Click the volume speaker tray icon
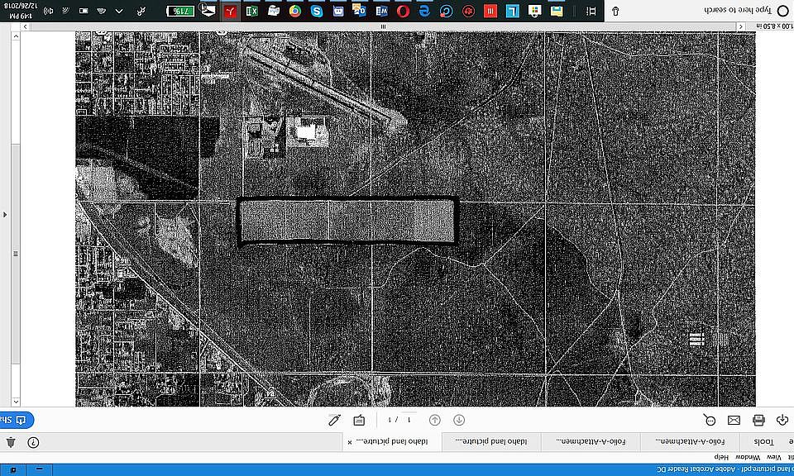 pos(49,11)
